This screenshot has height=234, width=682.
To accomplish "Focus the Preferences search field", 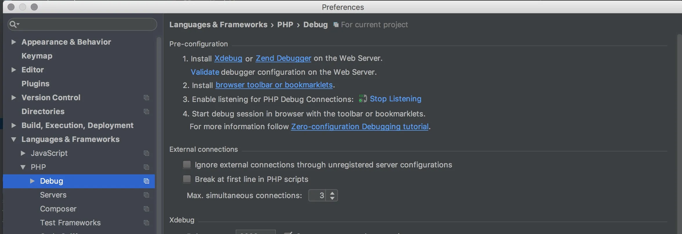I will (87, 24).
